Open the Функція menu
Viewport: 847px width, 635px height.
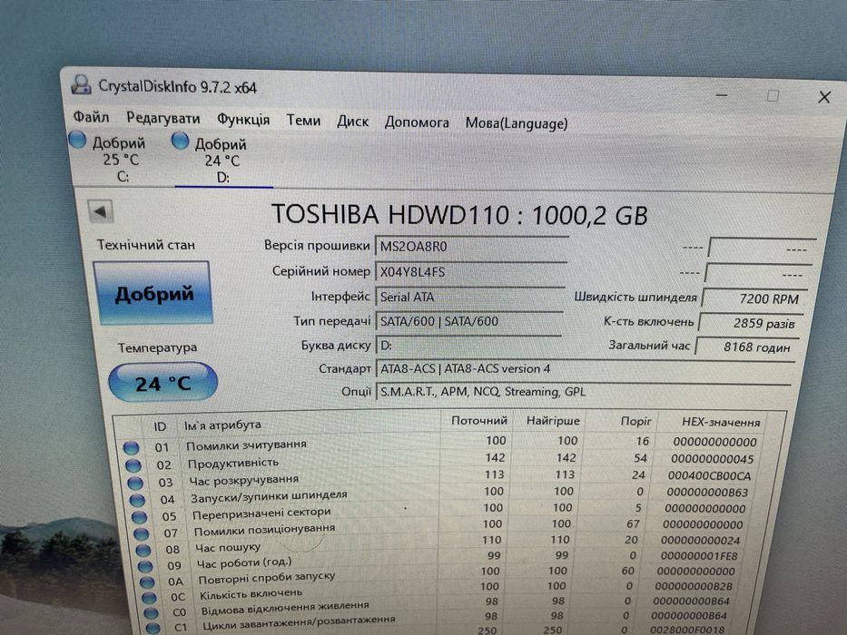pyautogui.click(x=243, y=120)
